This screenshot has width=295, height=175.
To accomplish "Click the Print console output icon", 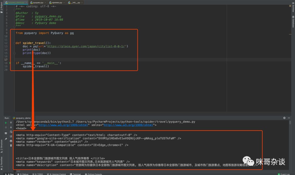I will (x=11, y=141).
